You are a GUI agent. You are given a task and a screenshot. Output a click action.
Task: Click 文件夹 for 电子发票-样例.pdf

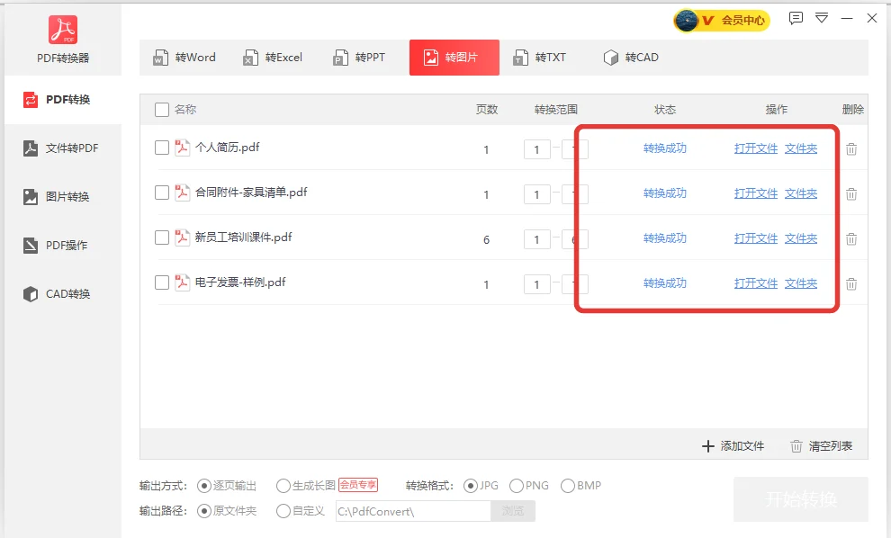click(801, 282)
